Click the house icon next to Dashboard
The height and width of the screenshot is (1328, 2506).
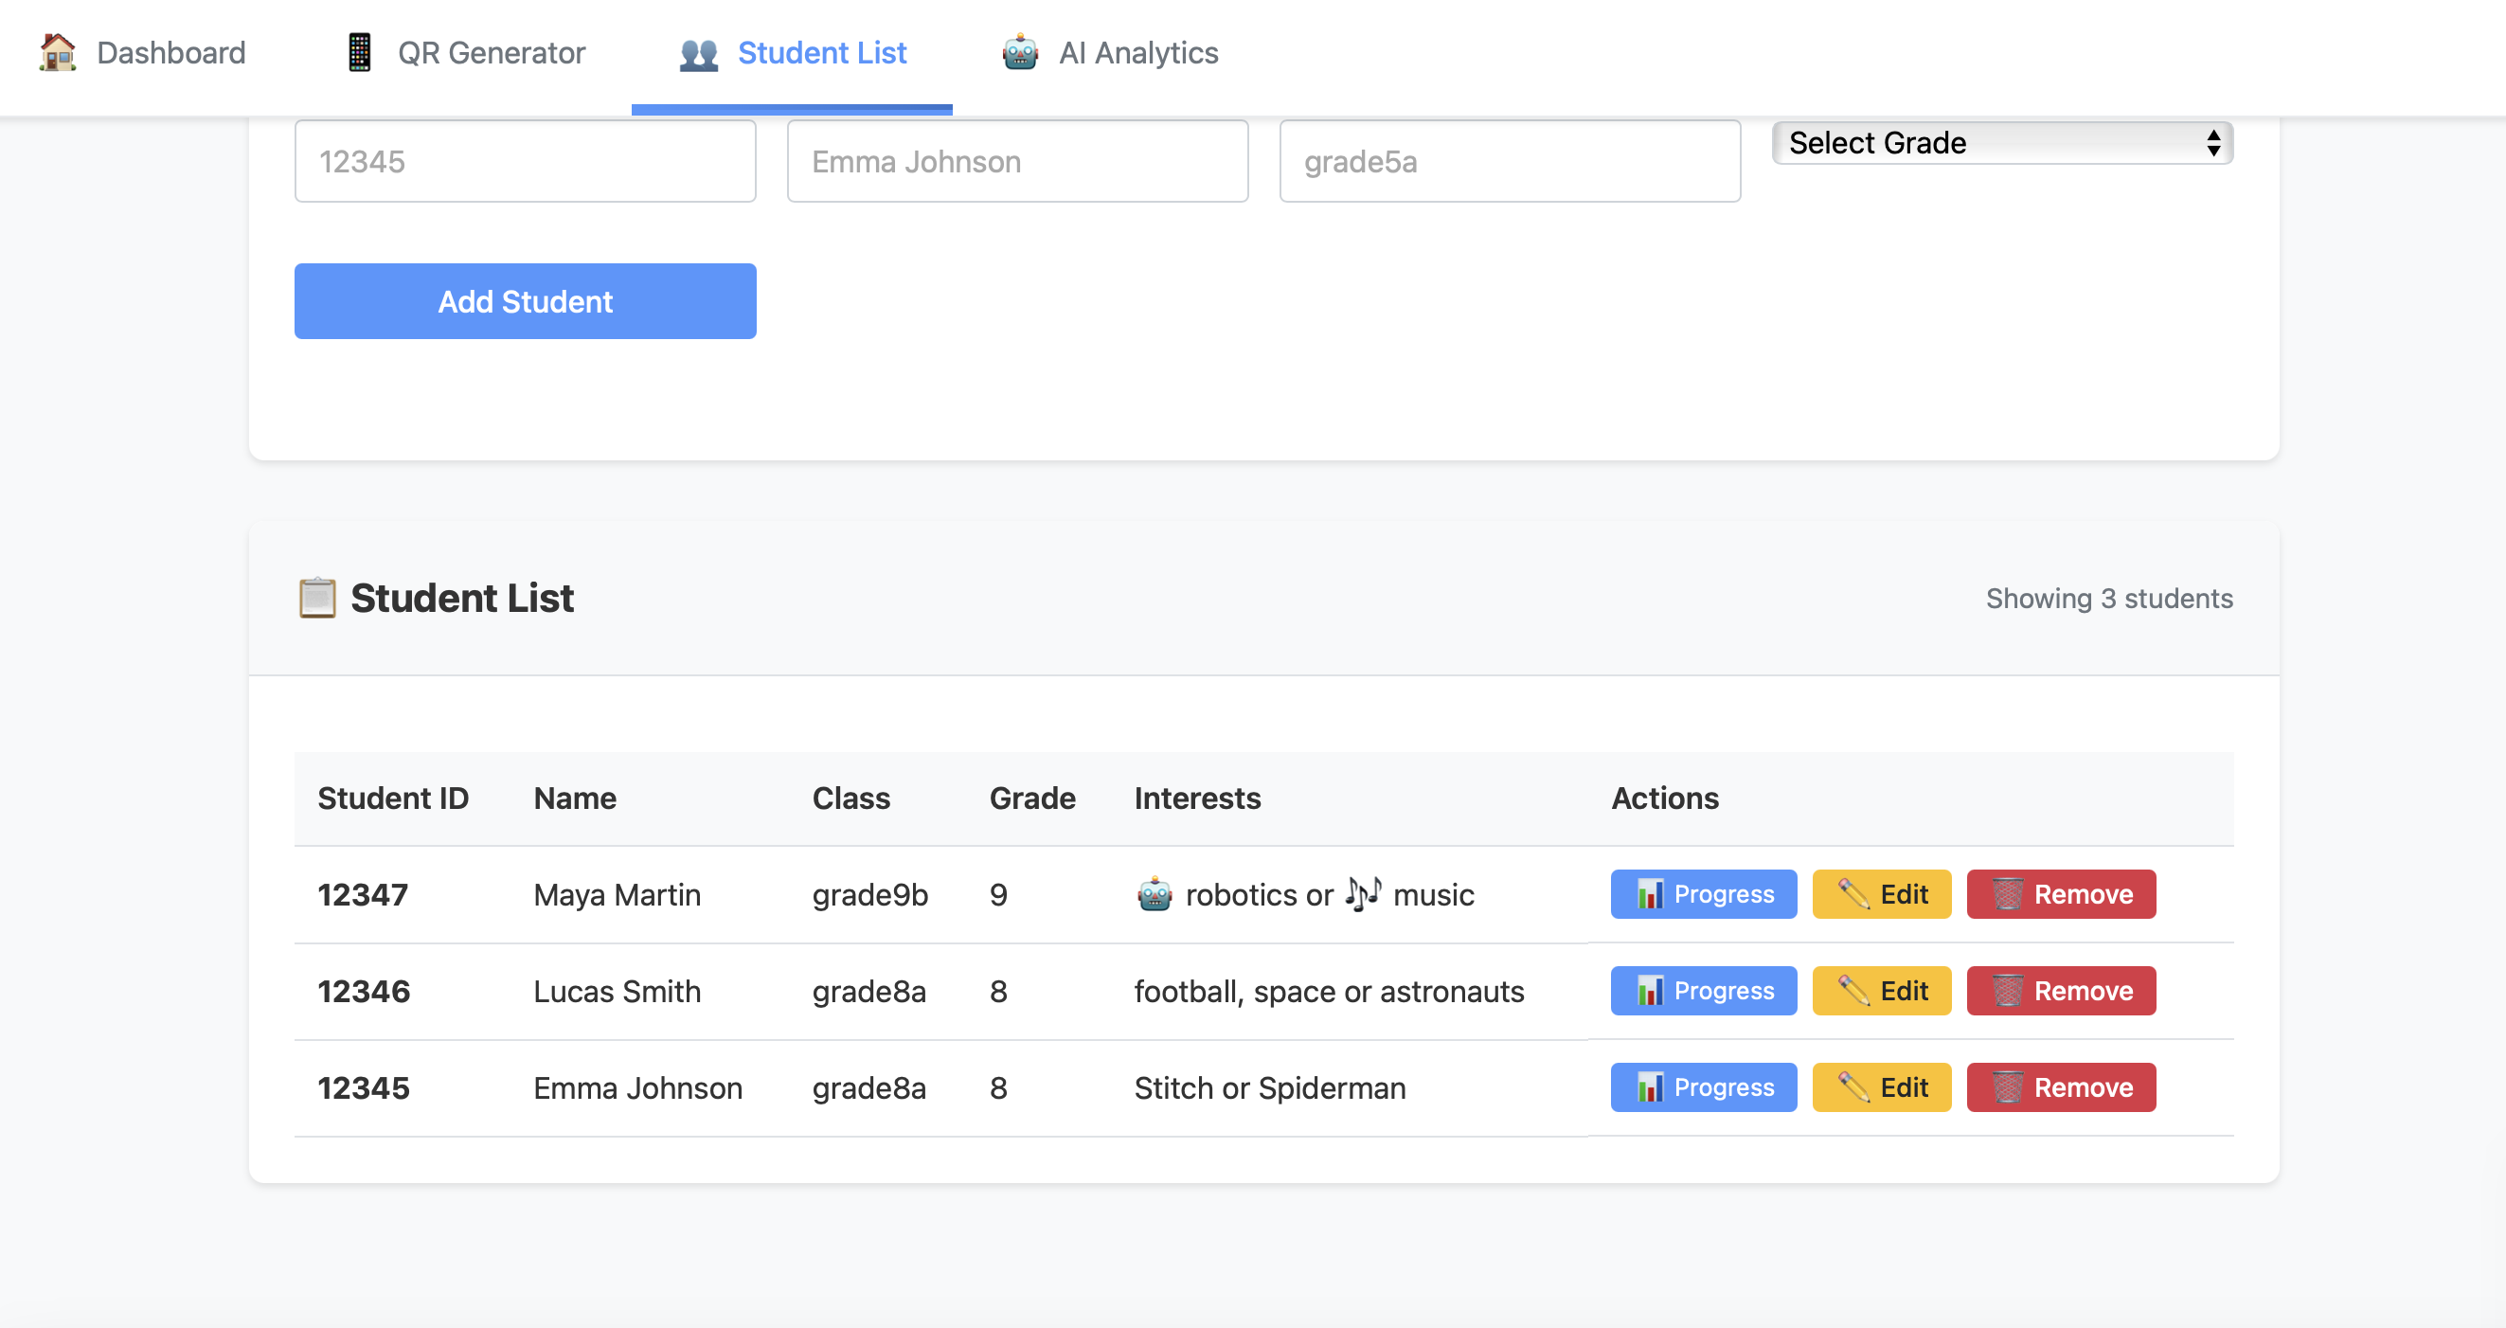[x=58, y=52]
